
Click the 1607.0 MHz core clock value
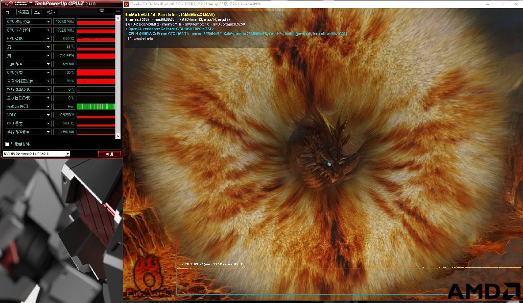64,21
